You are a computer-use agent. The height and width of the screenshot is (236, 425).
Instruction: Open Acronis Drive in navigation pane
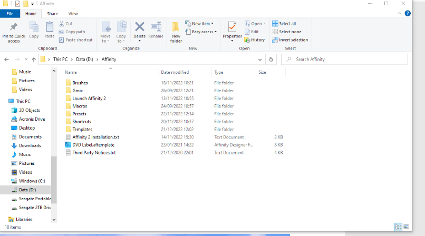tap(32, 119)
